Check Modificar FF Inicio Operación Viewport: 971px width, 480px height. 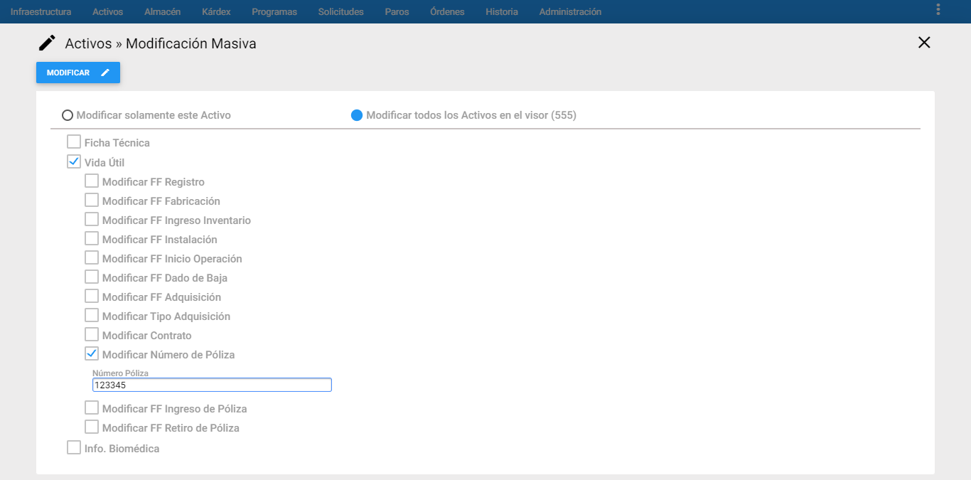pyautogui.click(x=92, y=258)
